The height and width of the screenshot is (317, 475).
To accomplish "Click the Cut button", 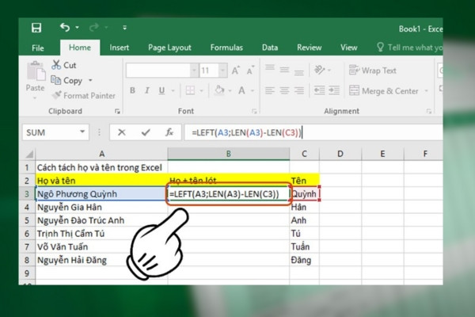I will 64,65.
